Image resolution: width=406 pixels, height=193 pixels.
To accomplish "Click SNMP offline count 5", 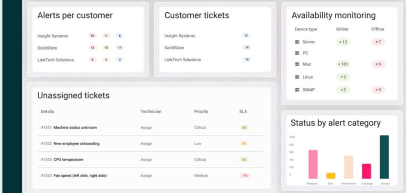I will click(x=378, y=90).
